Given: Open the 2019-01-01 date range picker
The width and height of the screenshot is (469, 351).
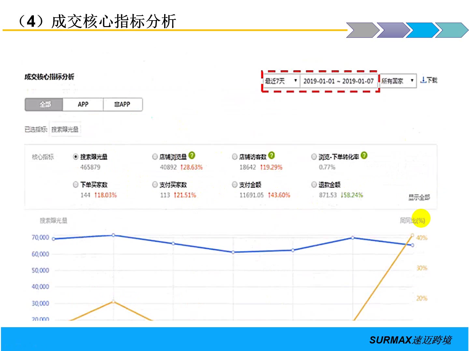Looking at the screenshot, I should tap(339, 81).
